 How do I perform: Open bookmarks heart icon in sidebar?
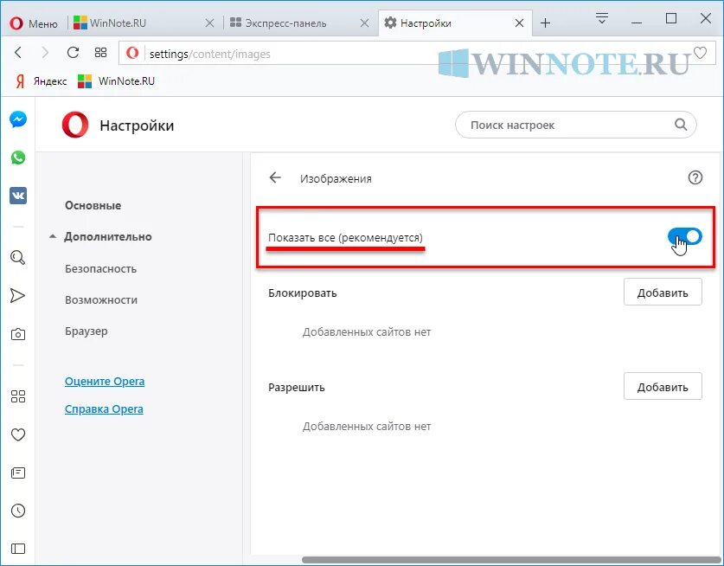pos(18,434)
